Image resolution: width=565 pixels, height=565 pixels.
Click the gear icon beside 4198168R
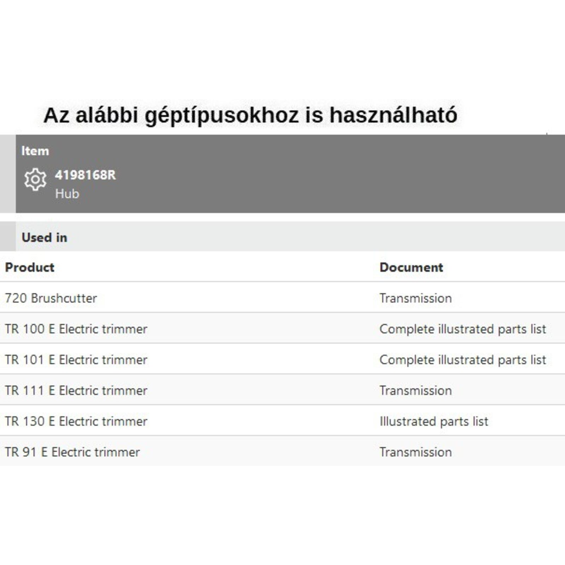coord(35,179)
